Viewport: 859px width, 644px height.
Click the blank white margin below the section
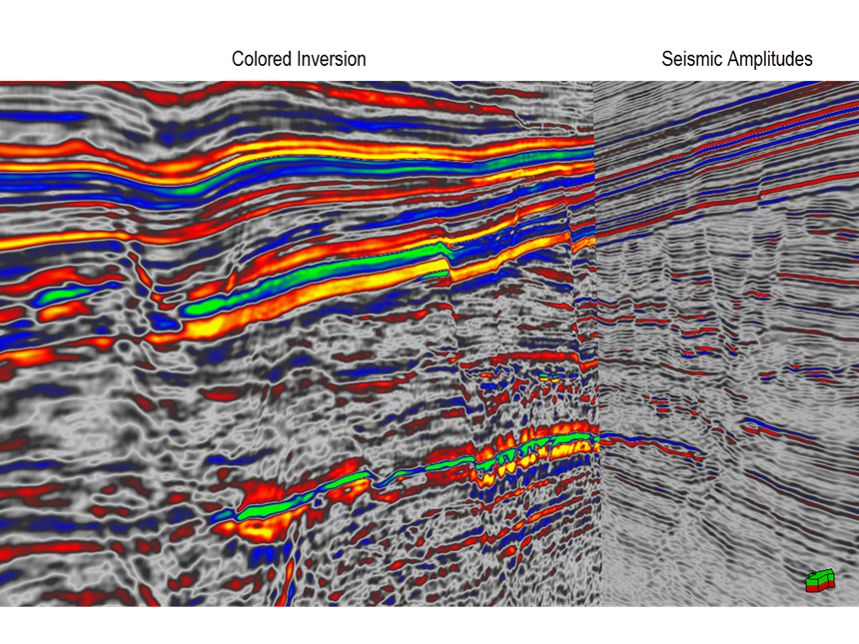click(x=429, y=626)
